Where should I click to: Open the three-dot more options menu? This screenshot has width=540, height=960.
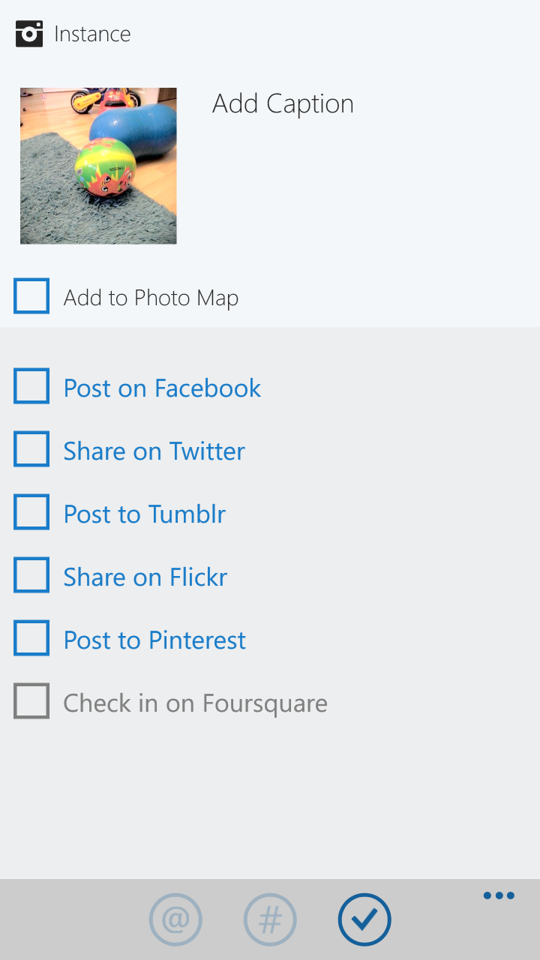click(x=499, y=895)
